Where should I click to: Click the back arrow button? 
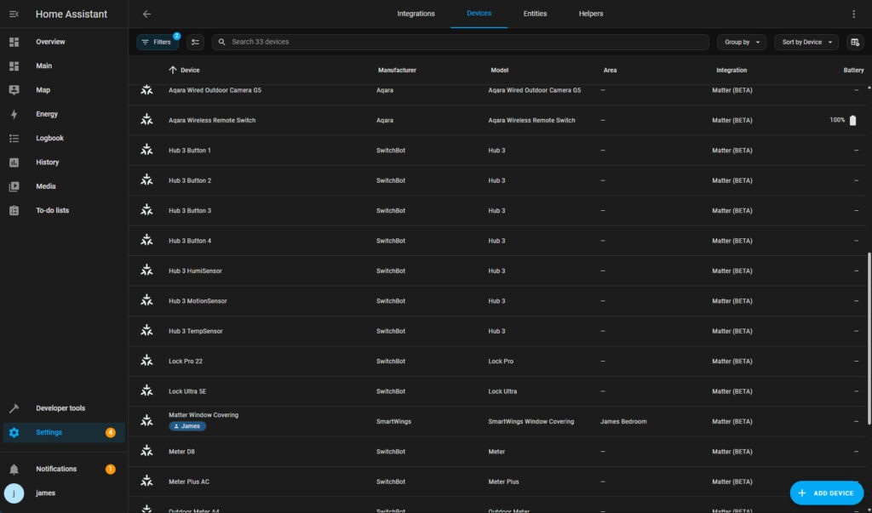tap(147, 14)
